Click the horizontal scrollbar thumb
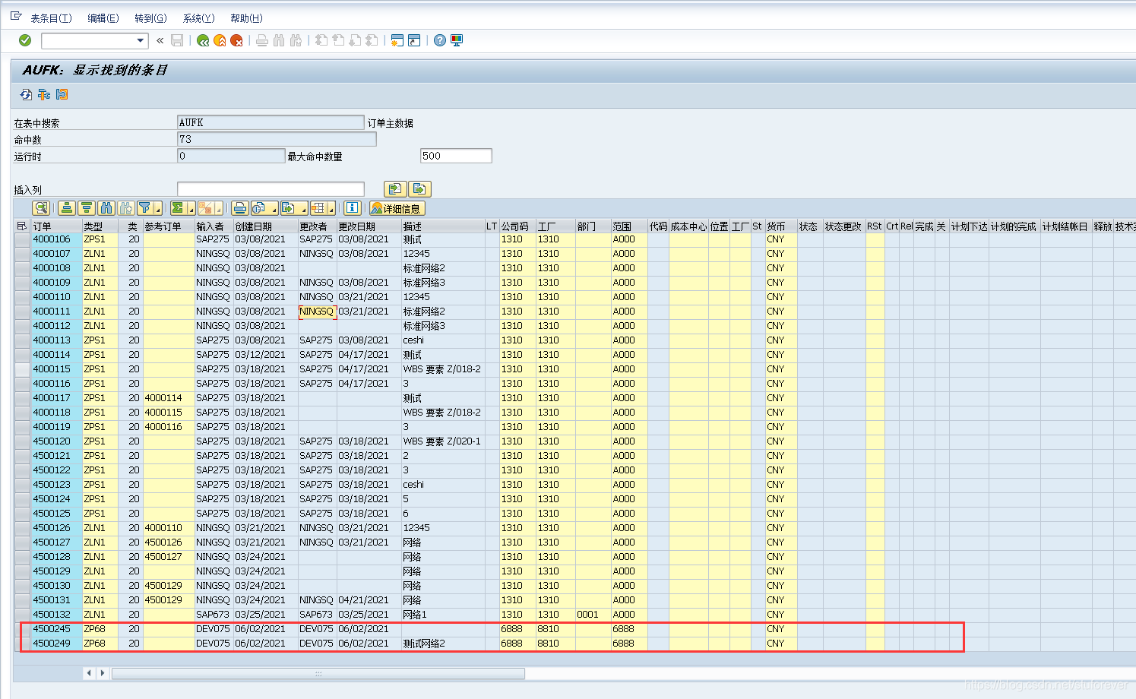Screen dimensions: 1136x699 tap(318, 673)
